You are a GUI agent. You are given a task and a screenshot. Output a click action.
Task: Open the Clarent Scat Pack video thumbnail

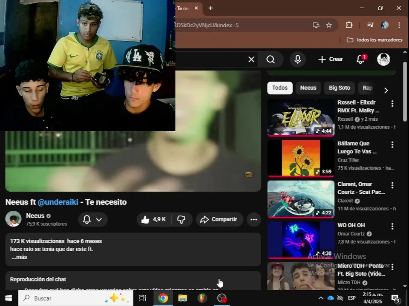point(301,199)
